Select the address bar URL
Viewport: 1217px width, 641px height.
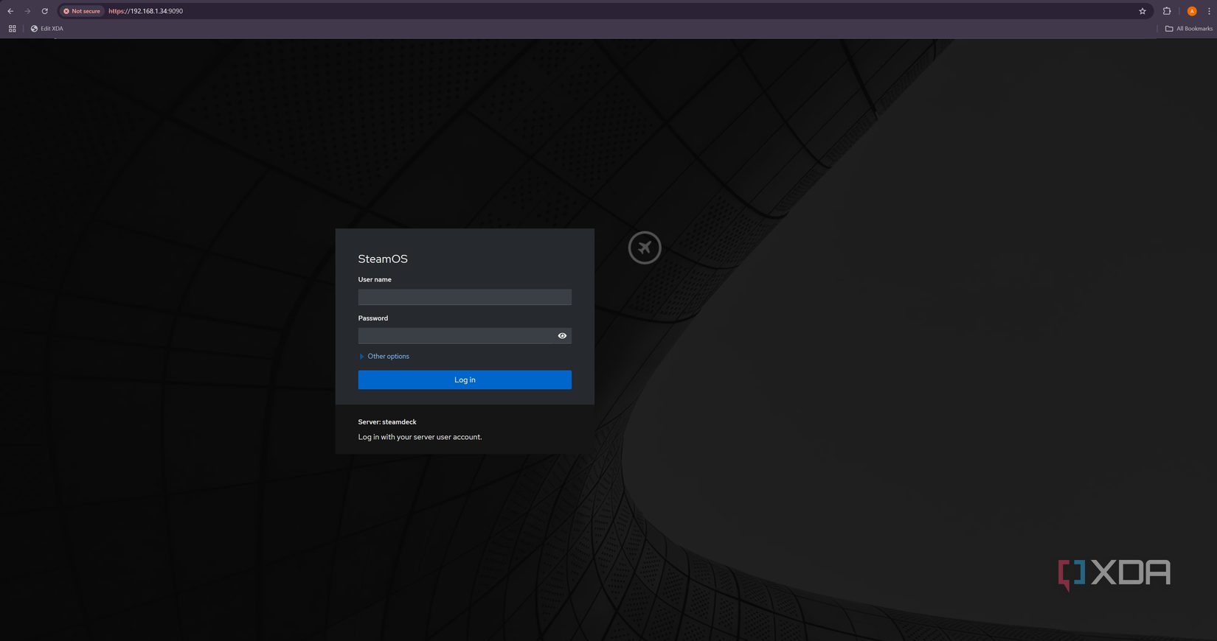pyautogui.click(x=145, y=11)
